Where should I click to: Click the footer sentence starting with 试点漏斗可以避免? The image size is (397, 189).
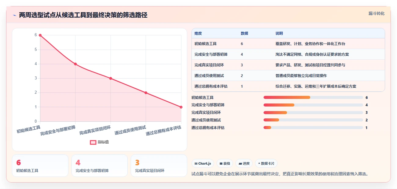tap(280, 174)
